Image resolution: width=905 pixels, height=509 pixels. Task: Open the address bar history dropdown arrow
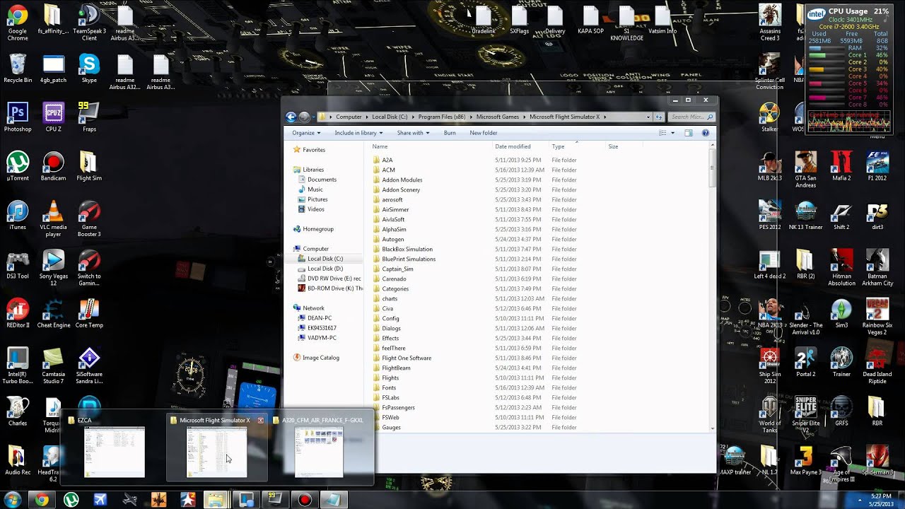click(x=648, y=117)
